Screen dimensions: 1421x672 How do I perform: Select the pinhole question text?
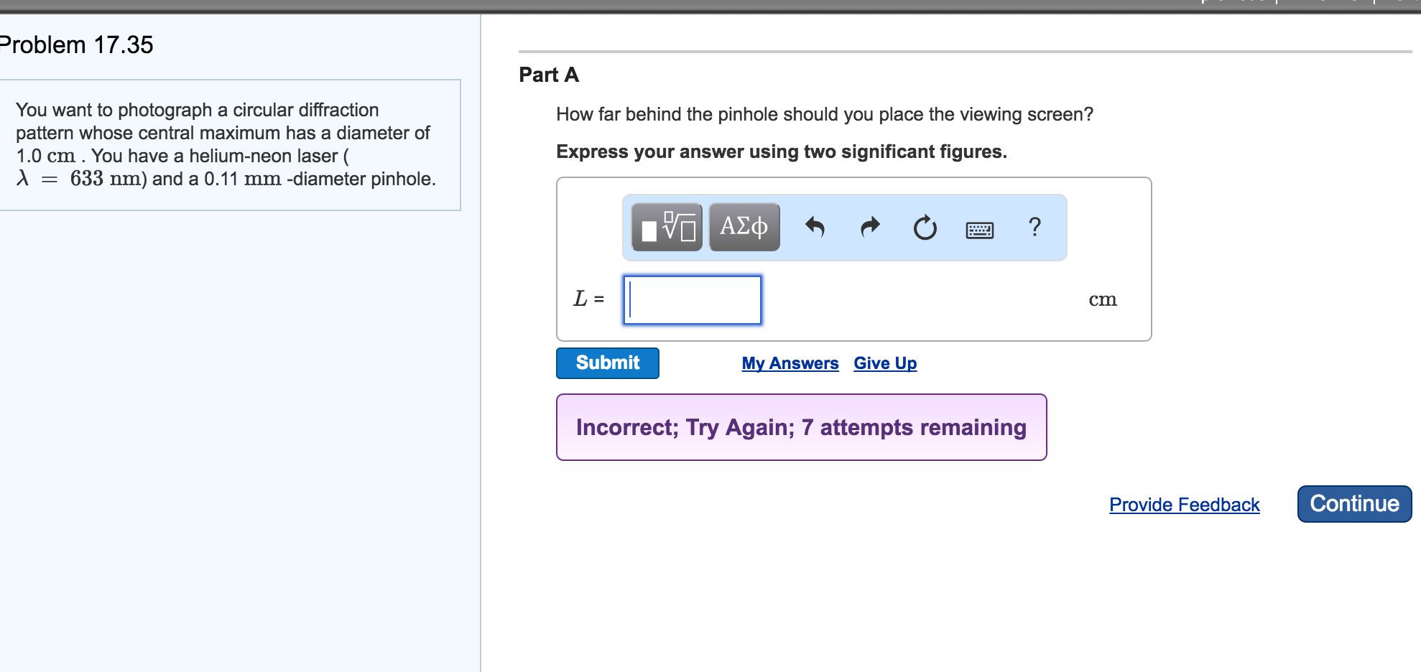825,114
